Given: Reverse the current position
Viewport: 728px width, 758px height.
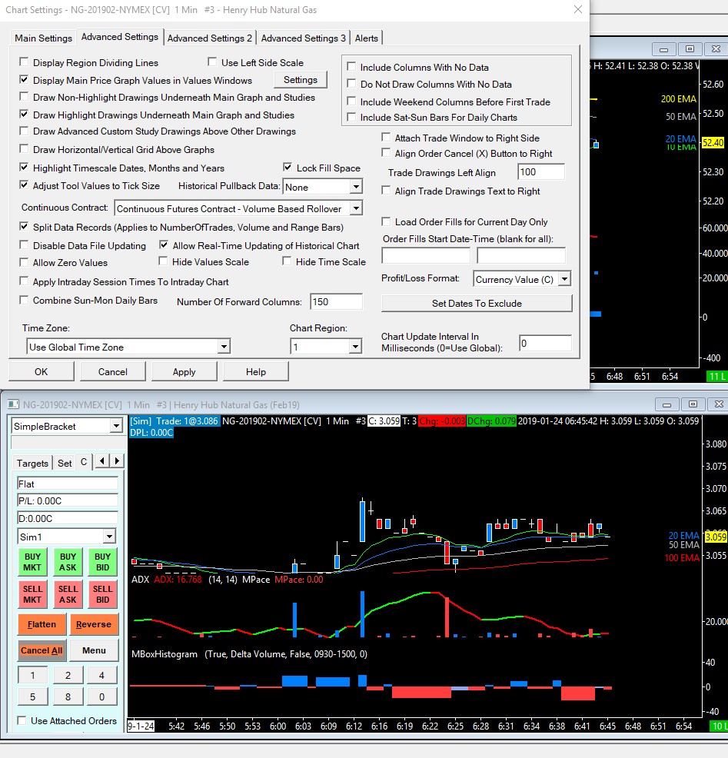Looking at the screenshot, I should point(94,624).
